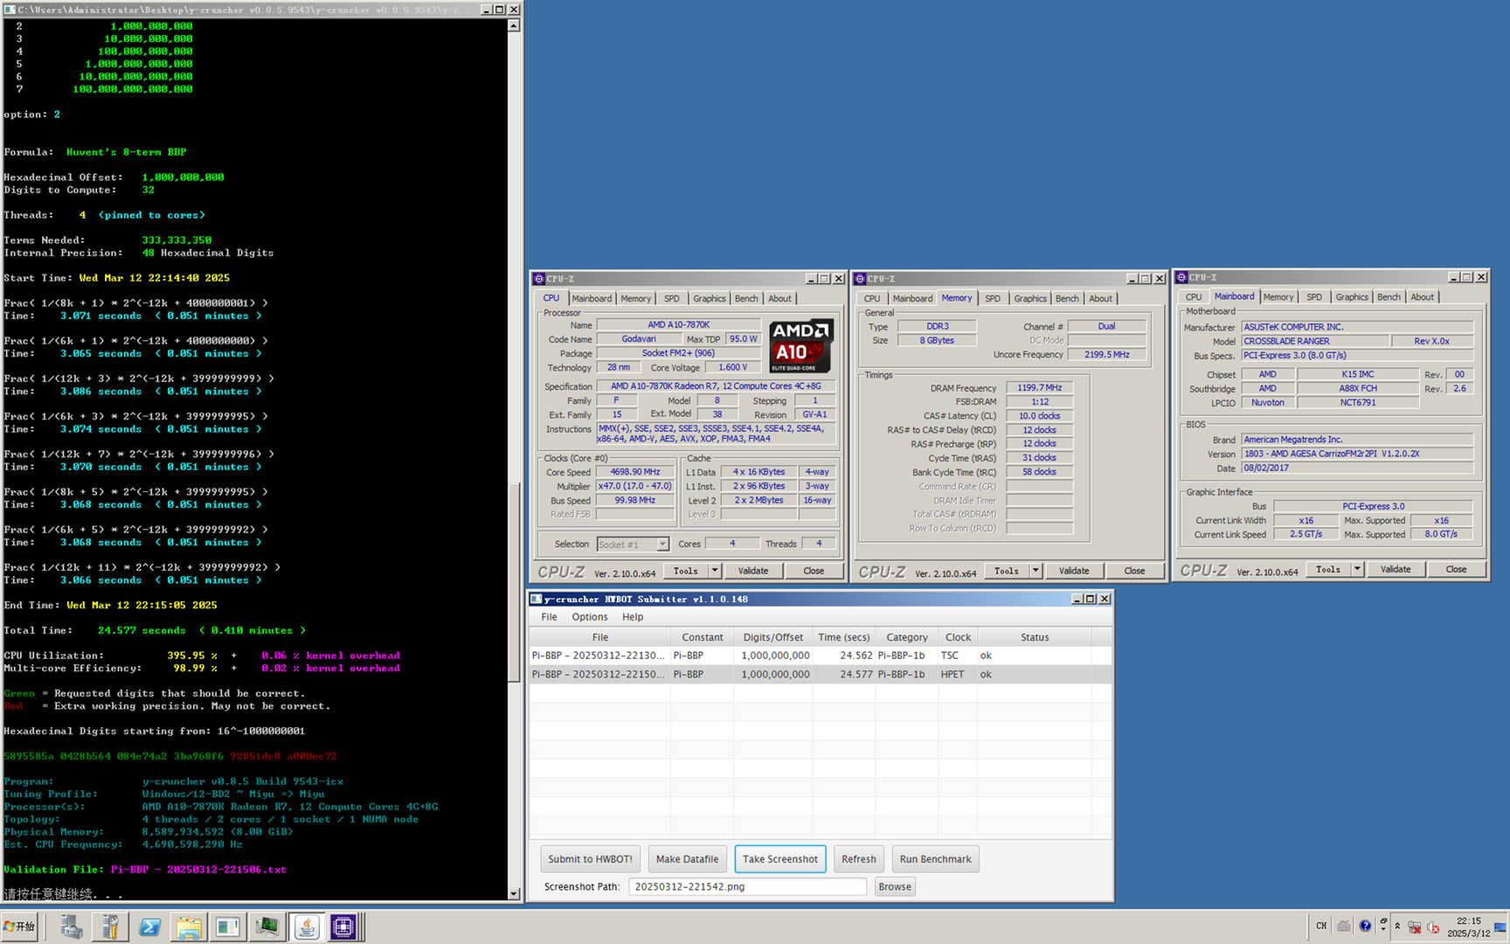Select the Pi-BBP row with TSC clock

[x=821, y=656]
